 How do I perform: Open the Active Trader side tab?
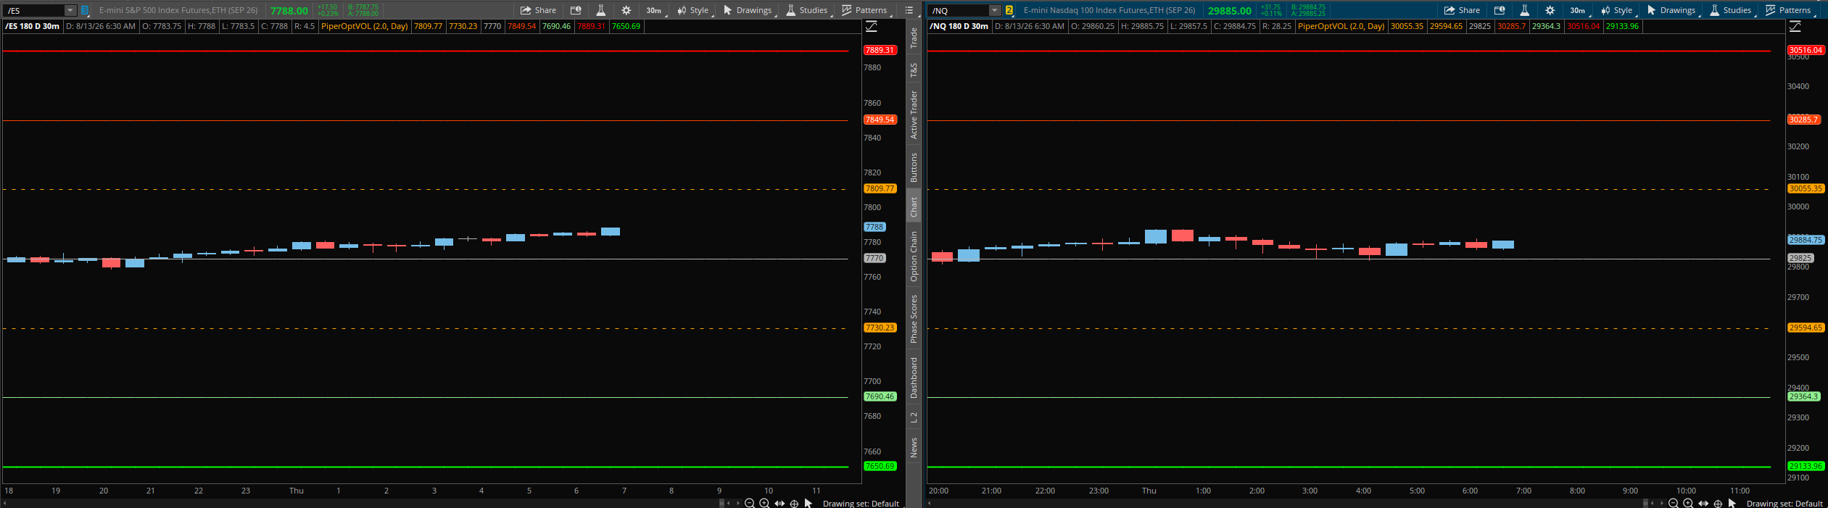coord(914,114)
